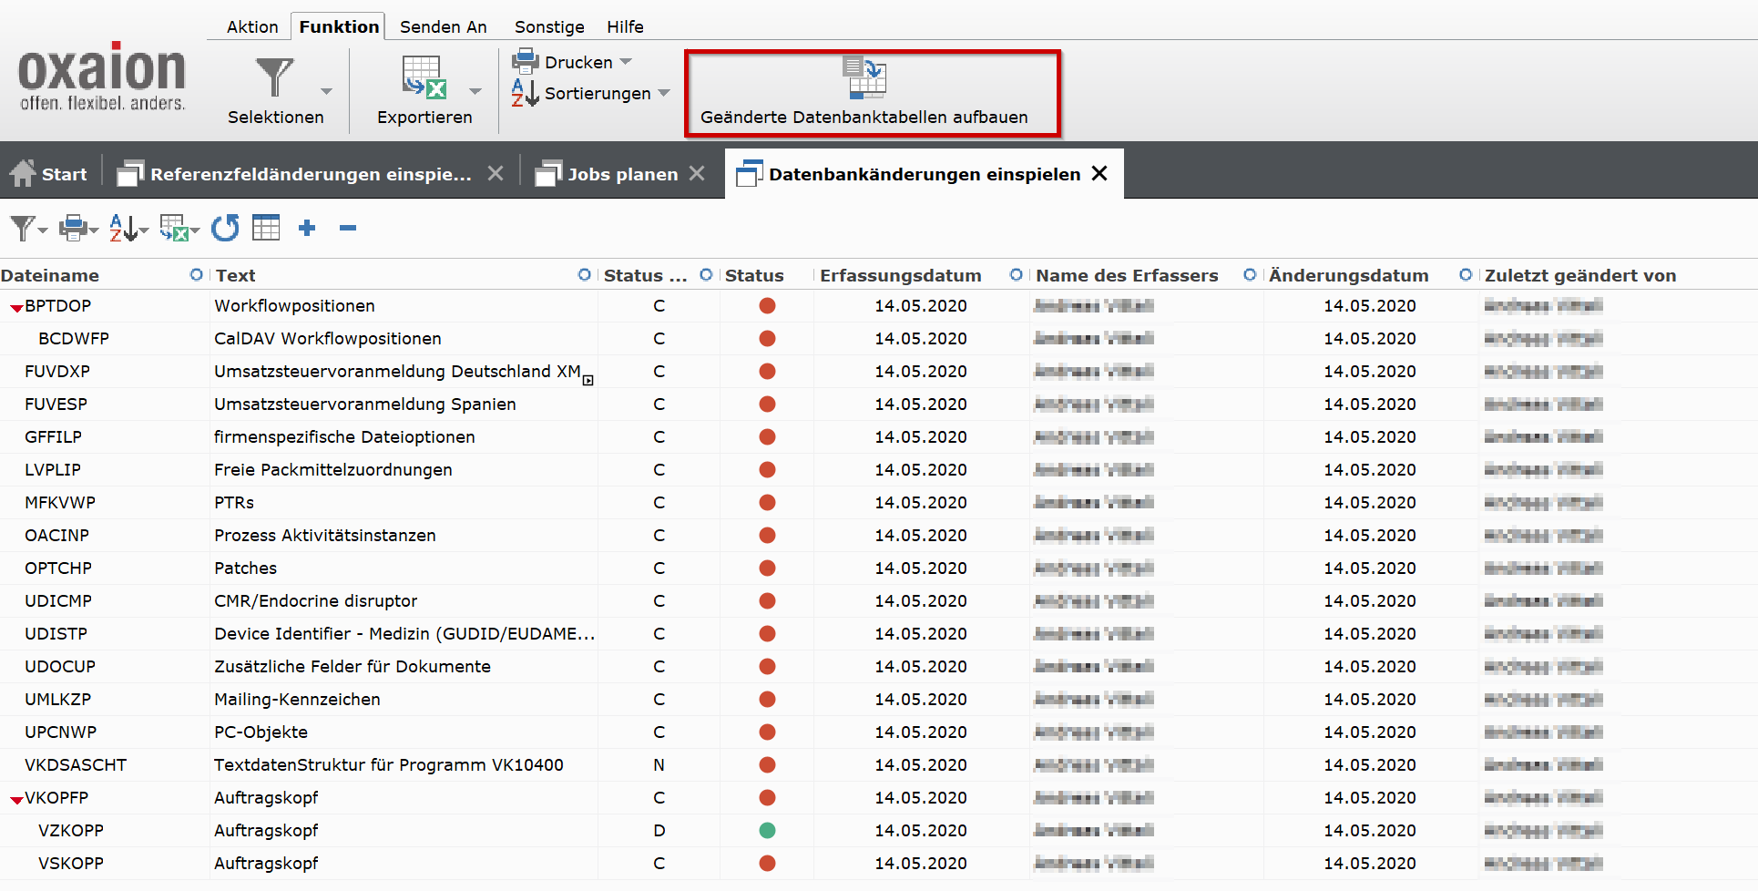Click the Selektionen funnel icon in ribbon
Screen dimensions: 1758x891
click(274, 77)
